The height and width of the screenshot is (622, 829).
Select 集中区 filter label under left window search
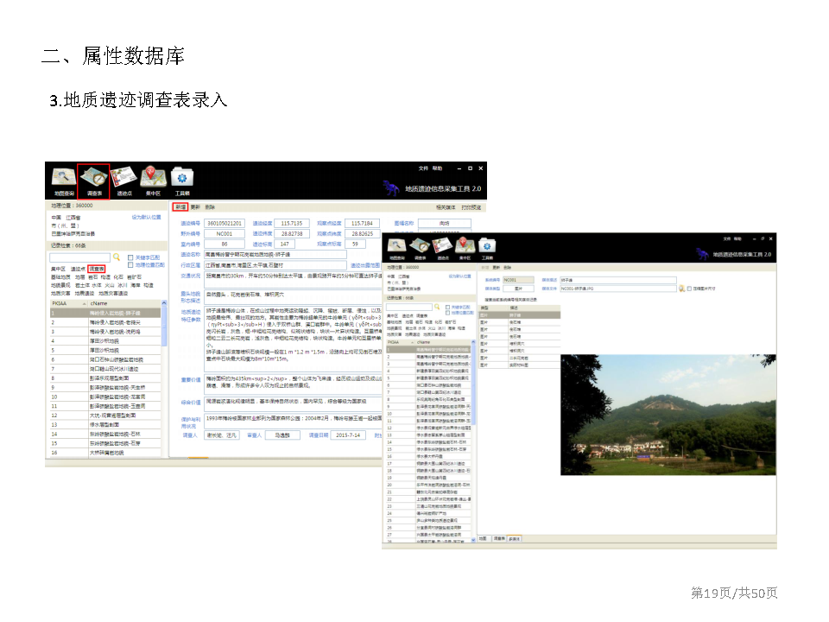tap(58, 269)
